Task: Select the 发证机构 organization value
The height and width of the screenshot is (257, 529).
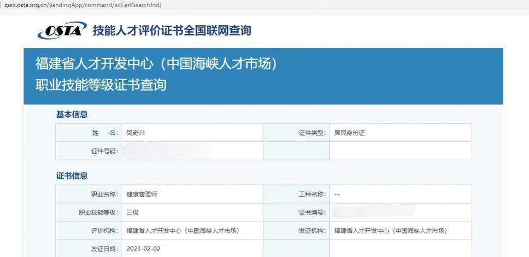Action: pyautogui.click(x=390, y=231)
